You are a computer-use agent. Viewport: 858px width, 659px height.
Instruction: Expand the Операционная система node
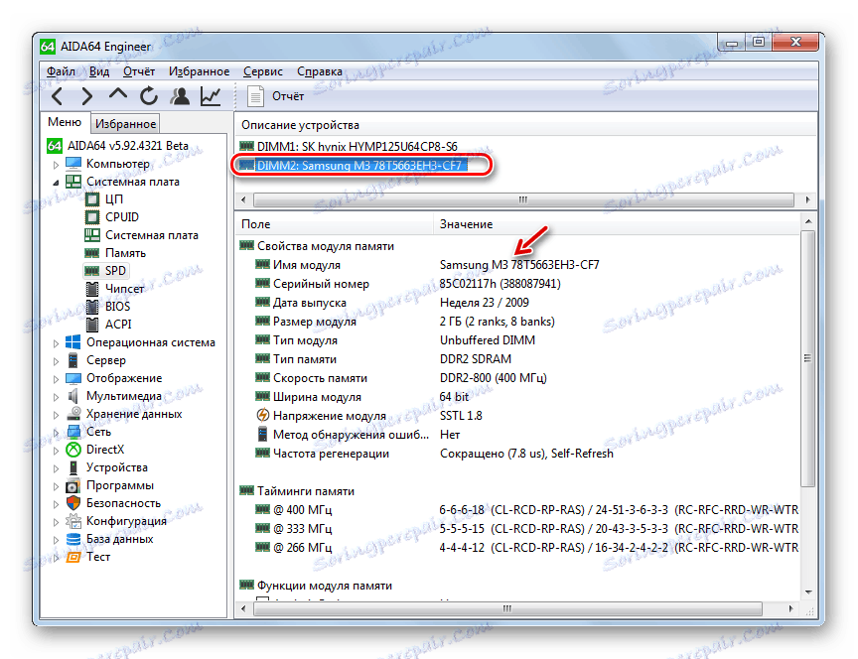coord(56,343)
